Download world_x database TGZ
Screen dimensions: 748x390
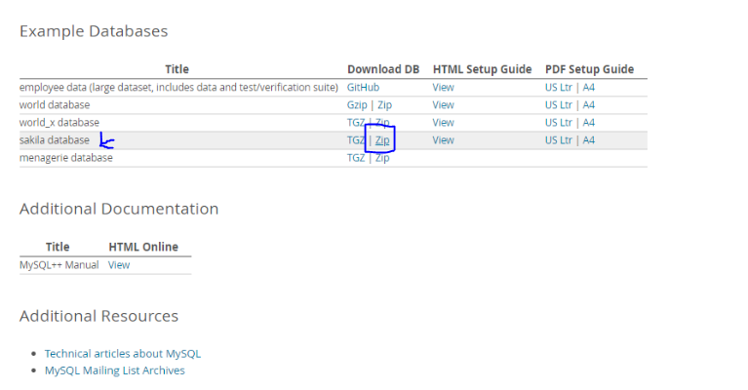(x=356, y=123)
